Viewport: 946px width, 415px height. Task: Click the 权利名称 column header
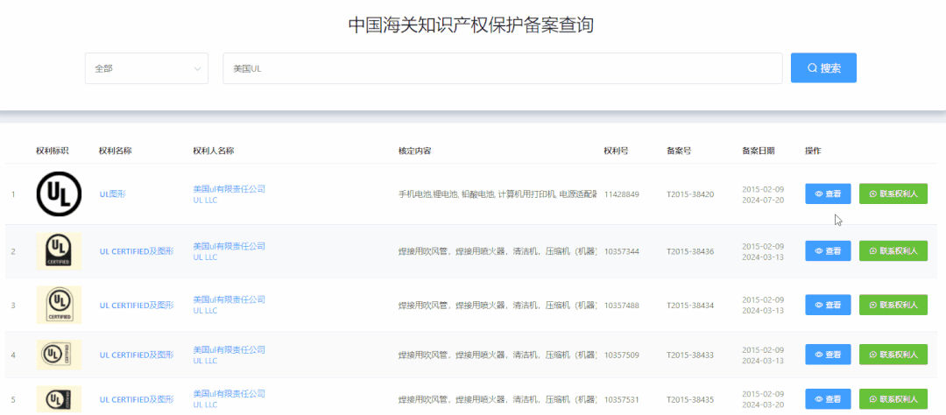[x=116, y=151]
